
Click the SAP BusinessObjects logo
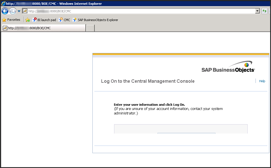(228, 66)
